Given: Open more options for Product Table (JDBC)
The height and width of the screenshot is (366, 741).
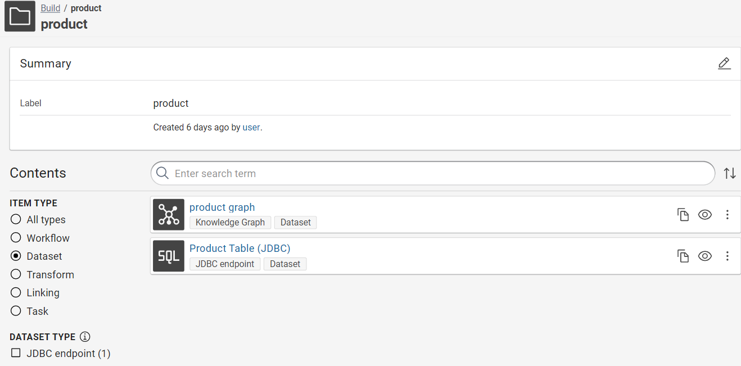Looking at the screenshot, I should 727,256.
